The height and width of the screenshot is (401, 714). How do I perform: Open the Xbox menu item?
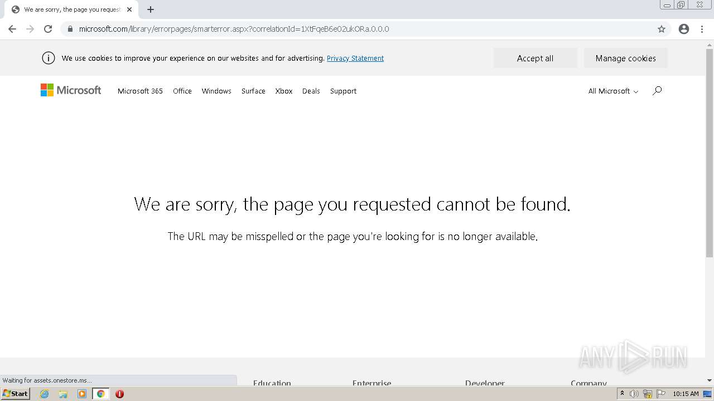click(x=284, y=91)
